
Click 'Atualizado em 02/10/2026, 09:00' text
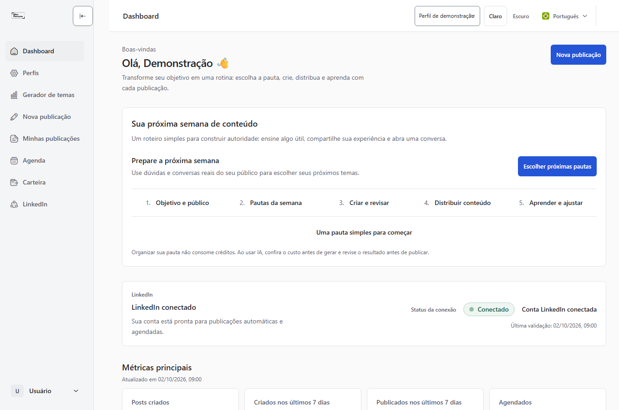click(x=162, y=379)
